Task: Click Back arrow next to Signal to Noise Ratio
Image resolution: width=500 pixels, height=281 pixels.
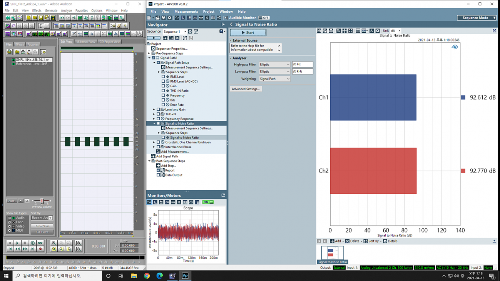Action: point(231,24)
